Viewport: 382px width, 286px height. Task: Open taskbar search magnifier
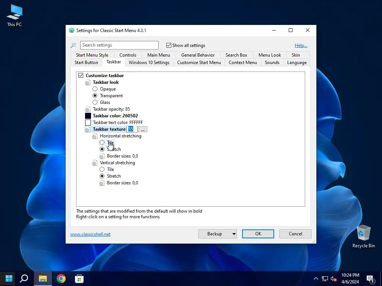(x=24, y=279)
